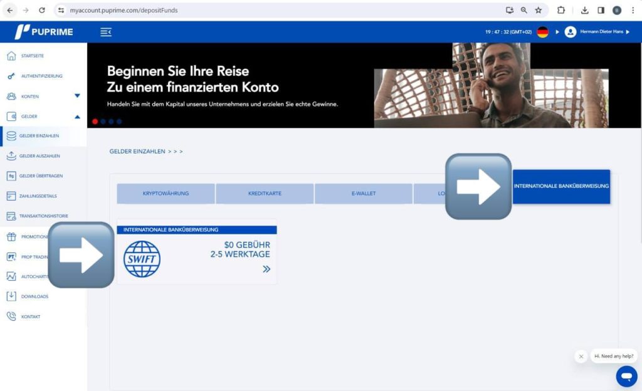The image size is (642, 391).
Task: Open the German flag language selector
Action: (x=542, y=32)
